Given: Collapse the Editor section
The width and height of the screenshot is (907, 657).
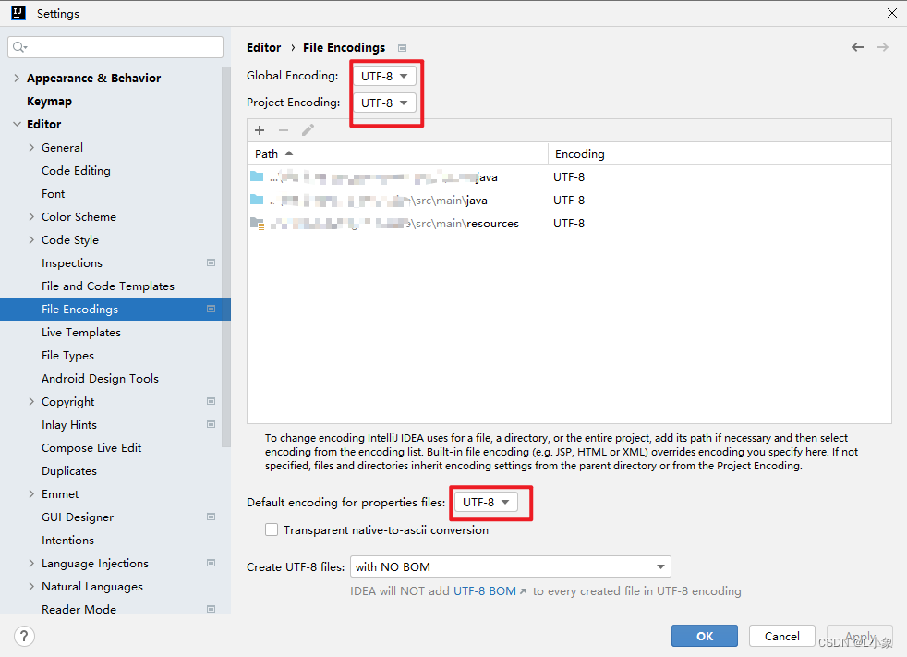Looking at the screenshot, I should (x=17, y=125).
